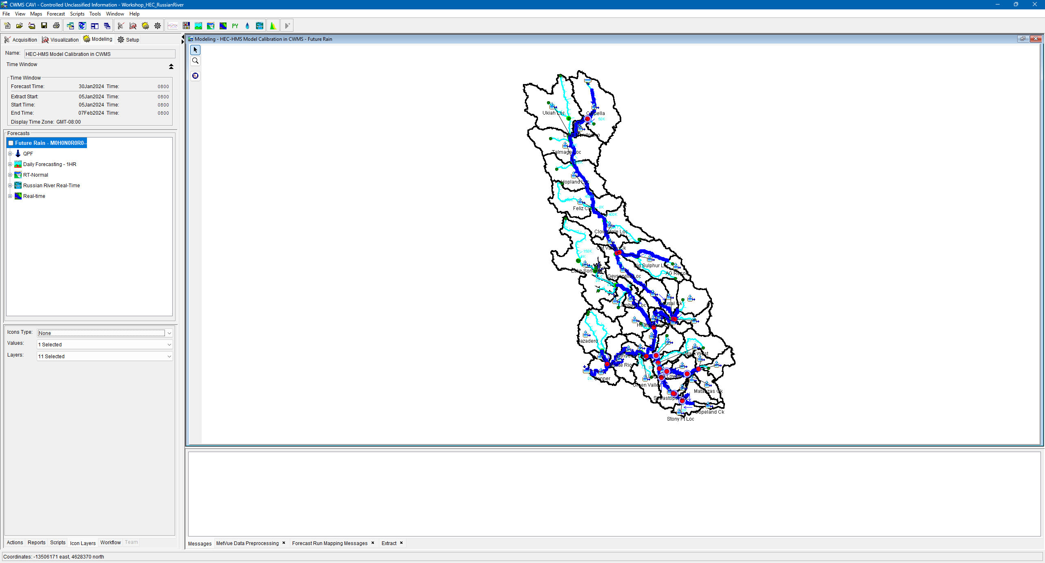Expand the QPF tree node
1045x563 pixels.
click(10, 153)
